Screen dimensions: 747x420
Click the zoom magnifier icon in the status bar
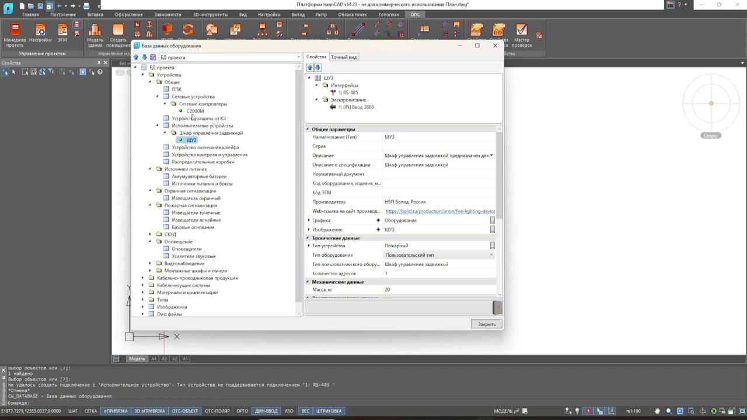pyautogui.click(x=669, y=411)
